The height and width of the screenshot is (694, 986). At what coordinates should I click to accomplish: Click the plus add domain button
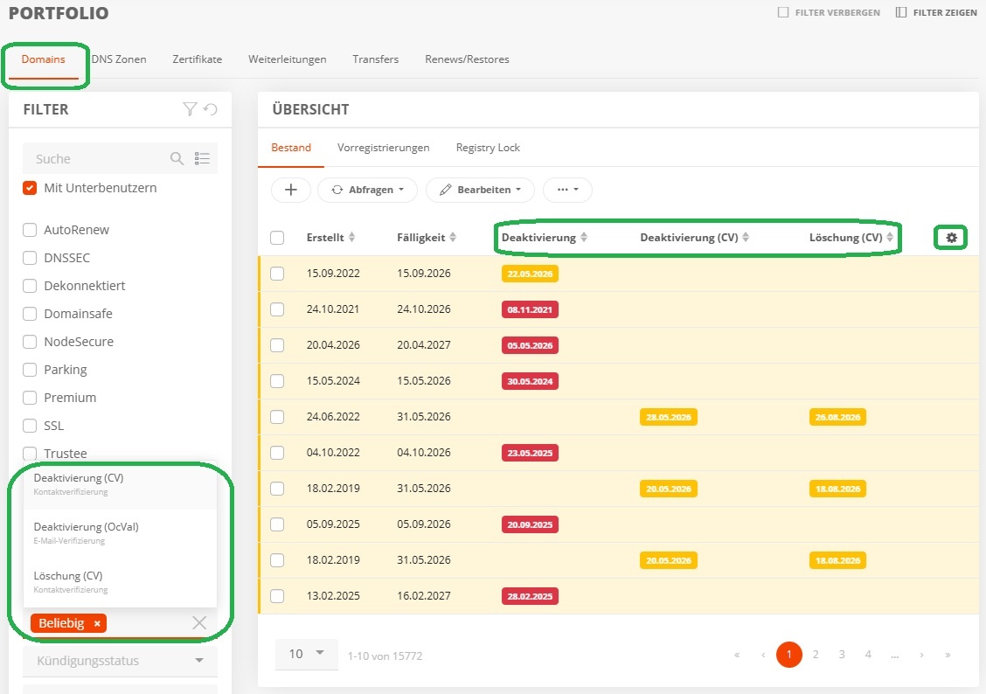(290, 190)
